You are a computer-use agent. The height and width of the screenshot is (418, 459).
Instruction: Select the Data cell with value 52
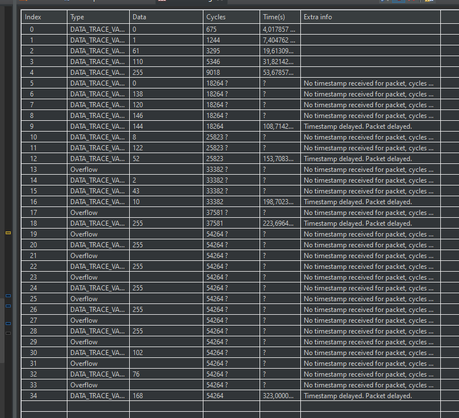[x=166, y=159]
